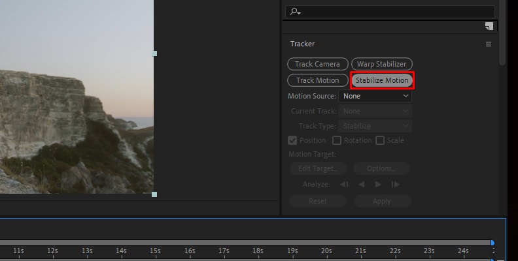518x261 pixels.
Task: Click the layer handle at the lower right corner
Action: click(154, 194)
